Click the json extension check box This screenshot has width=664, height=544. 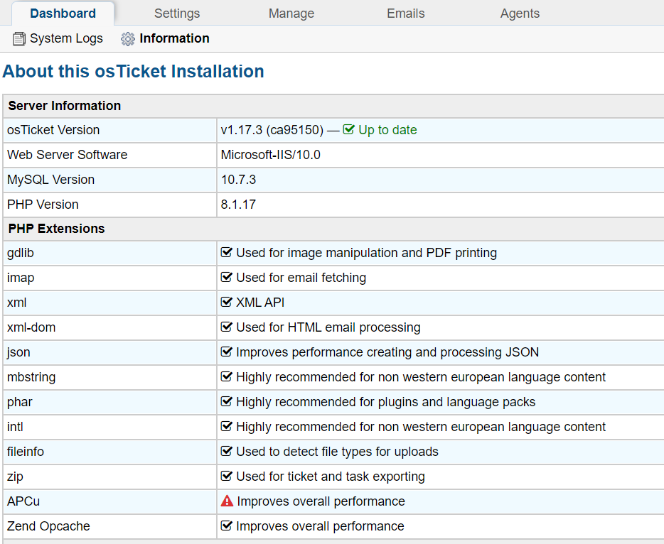[227, 352]
